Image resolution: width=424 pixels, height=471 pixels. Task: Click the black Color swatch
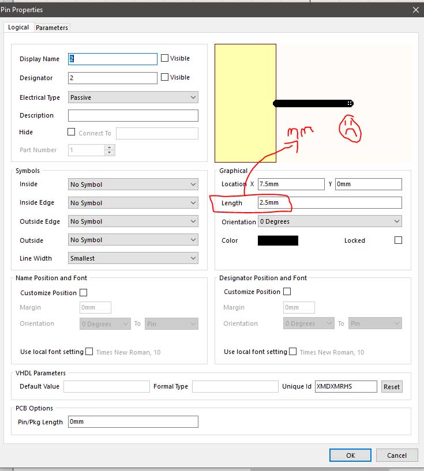(x=278, y=240)
